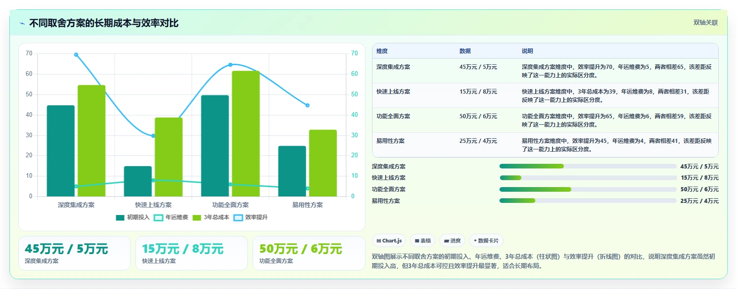Click the 快速上线方案 light green 3年总成本 bar
This screenshot has height=289, width=737.
[x=168, y=157]
